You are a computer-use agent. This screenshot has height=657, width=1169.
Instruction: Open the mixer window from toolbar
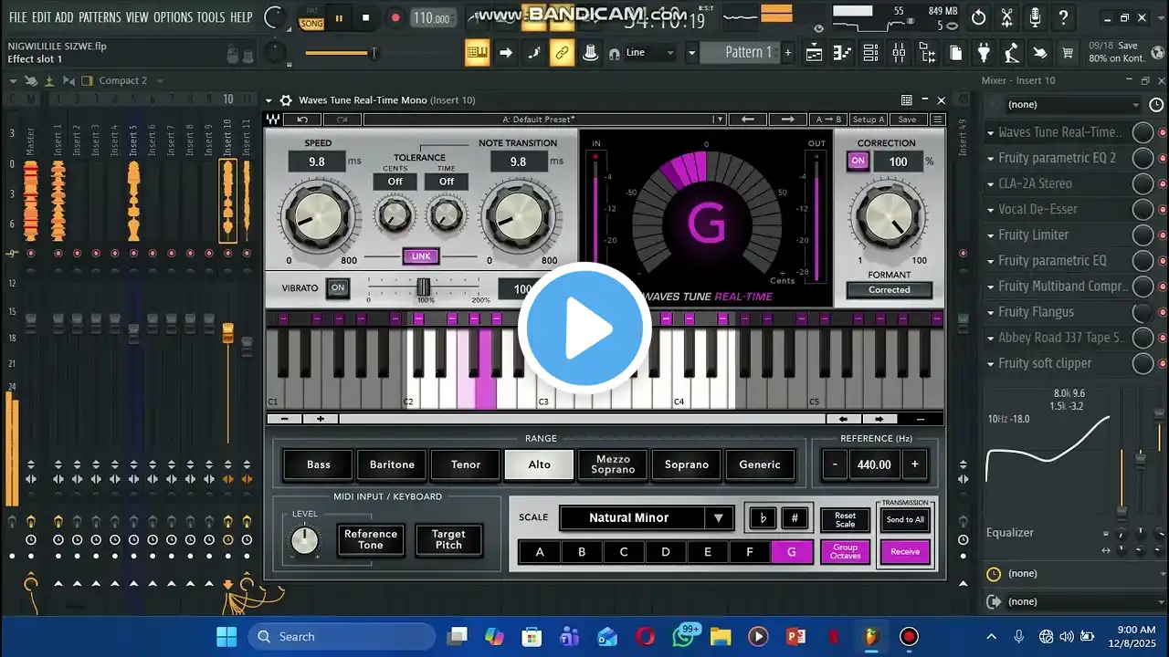coord(899,53)
